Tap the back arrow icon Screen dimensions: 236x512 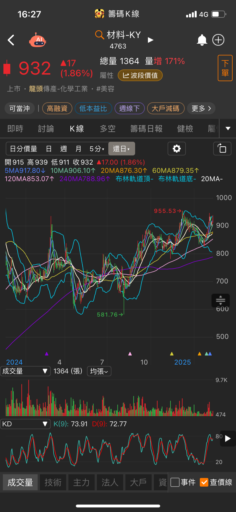(x=11, y=40)
